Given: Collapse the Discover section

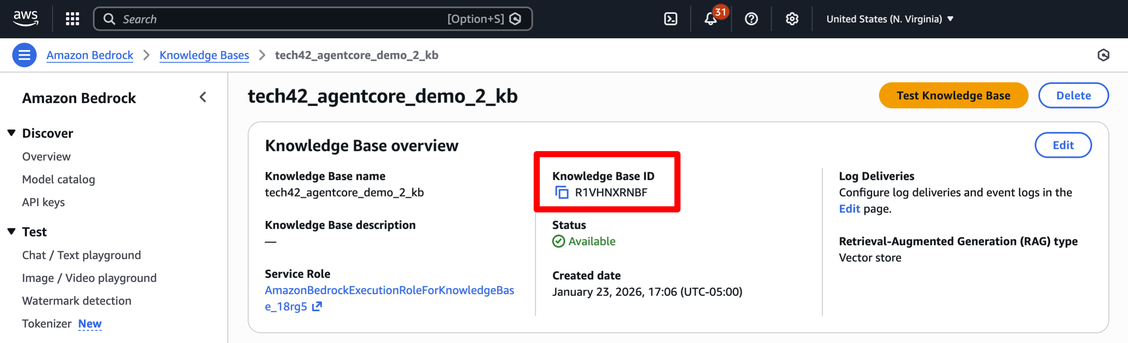Looking at the screenshot, I should point(12,133).
